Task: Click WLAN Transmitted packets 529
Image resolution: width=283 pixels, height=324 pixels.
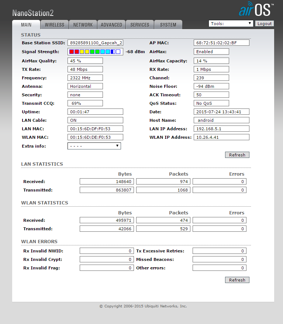Action: coord(163,229)
